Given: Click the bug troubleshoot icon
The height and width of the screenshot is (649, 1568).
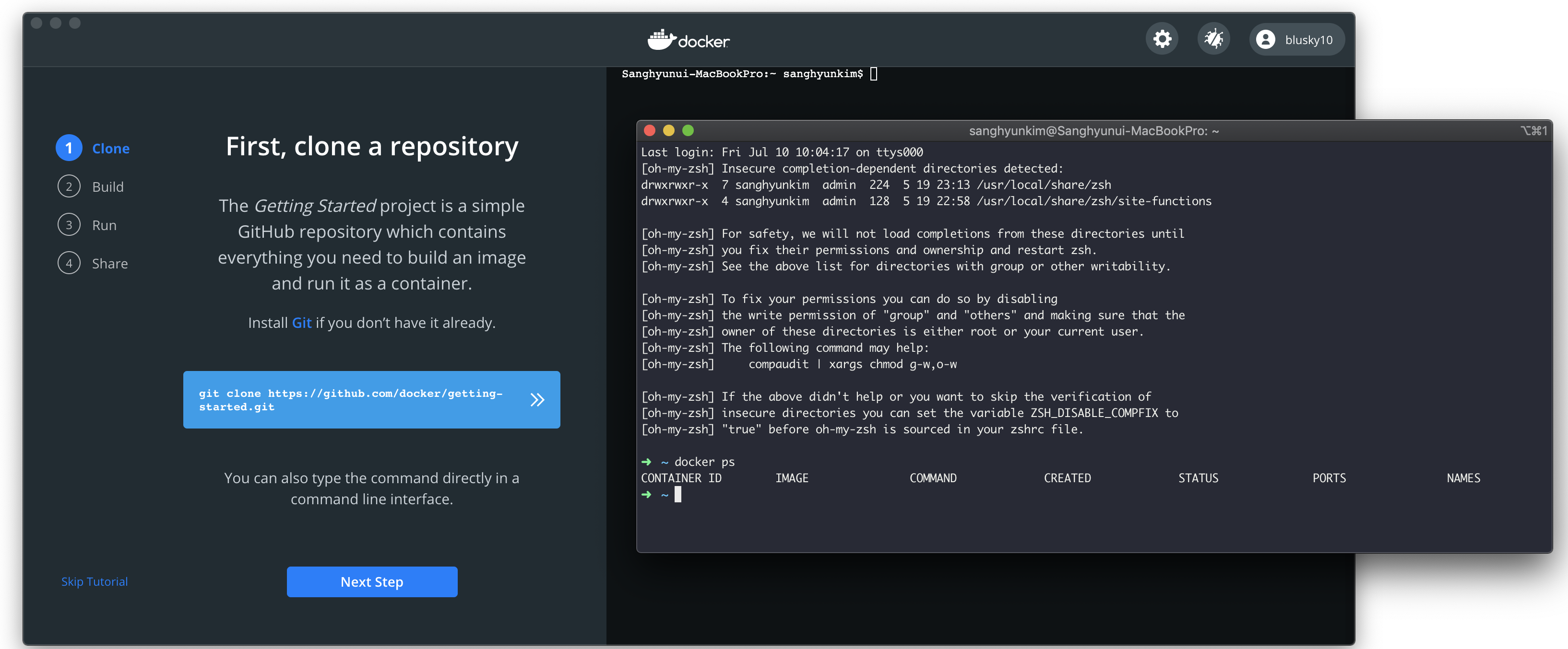Looking at the screenshot, I should click(x=1213, y=39).
